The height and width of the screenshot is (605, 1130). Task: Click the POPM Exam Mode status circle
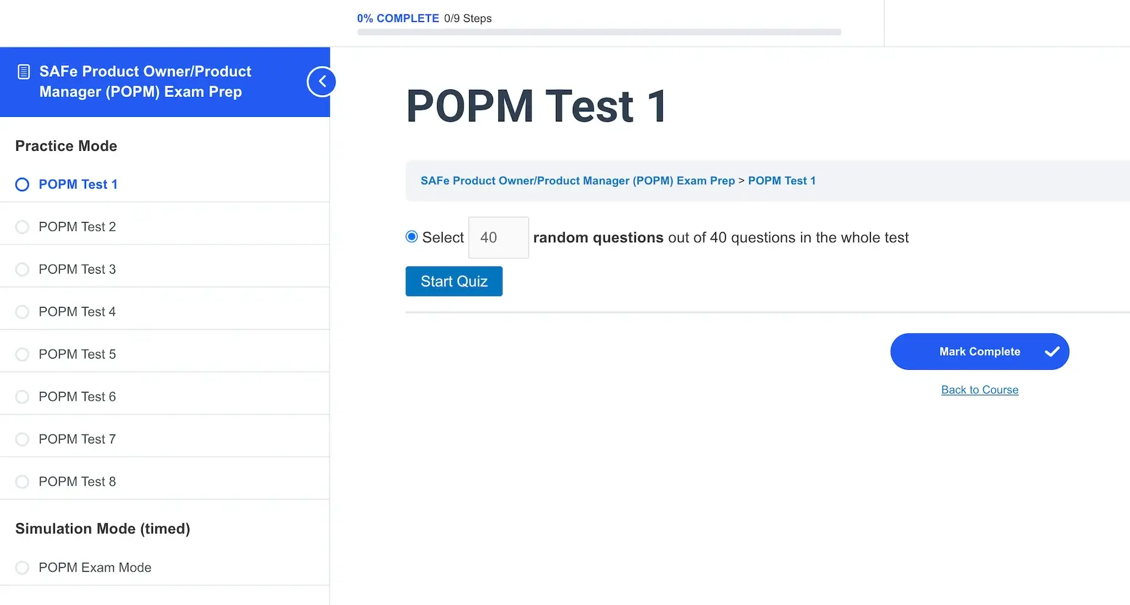[x=22, y=568]
